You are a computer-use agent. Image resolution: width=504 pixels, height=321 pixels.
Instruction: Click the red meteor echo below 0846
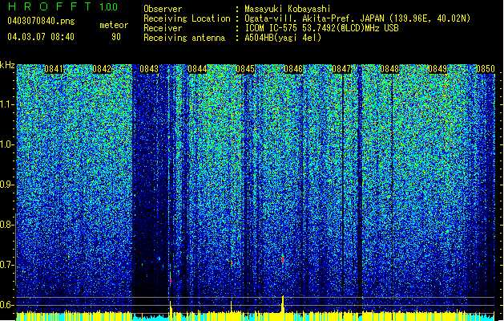click(x=283, y=259)
